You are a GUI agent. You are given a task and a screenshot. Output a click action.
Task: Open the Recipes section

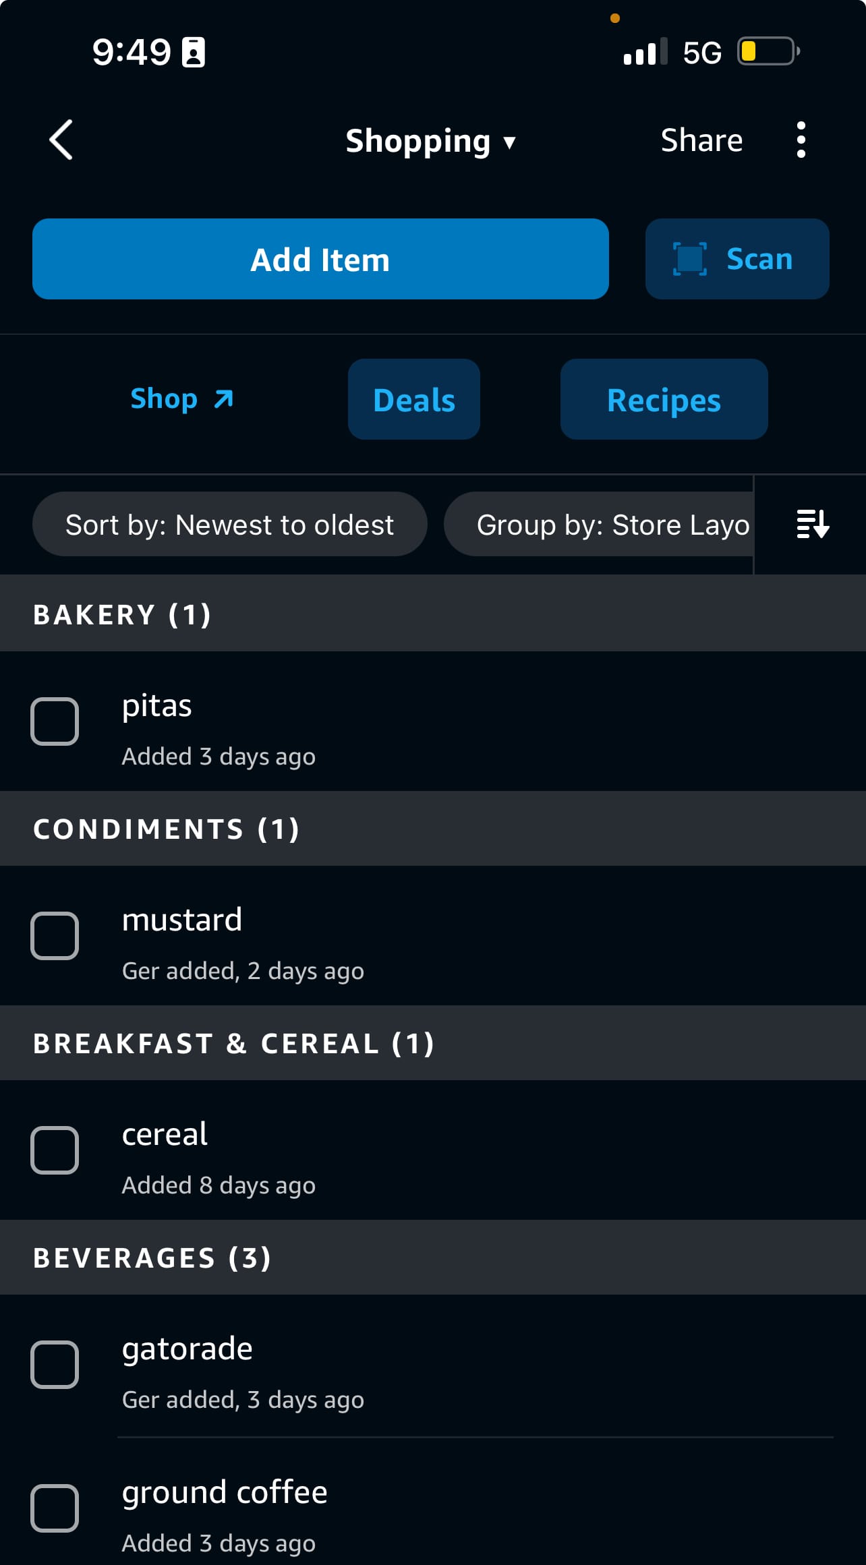pyautogui.click(x=663, y=398)
